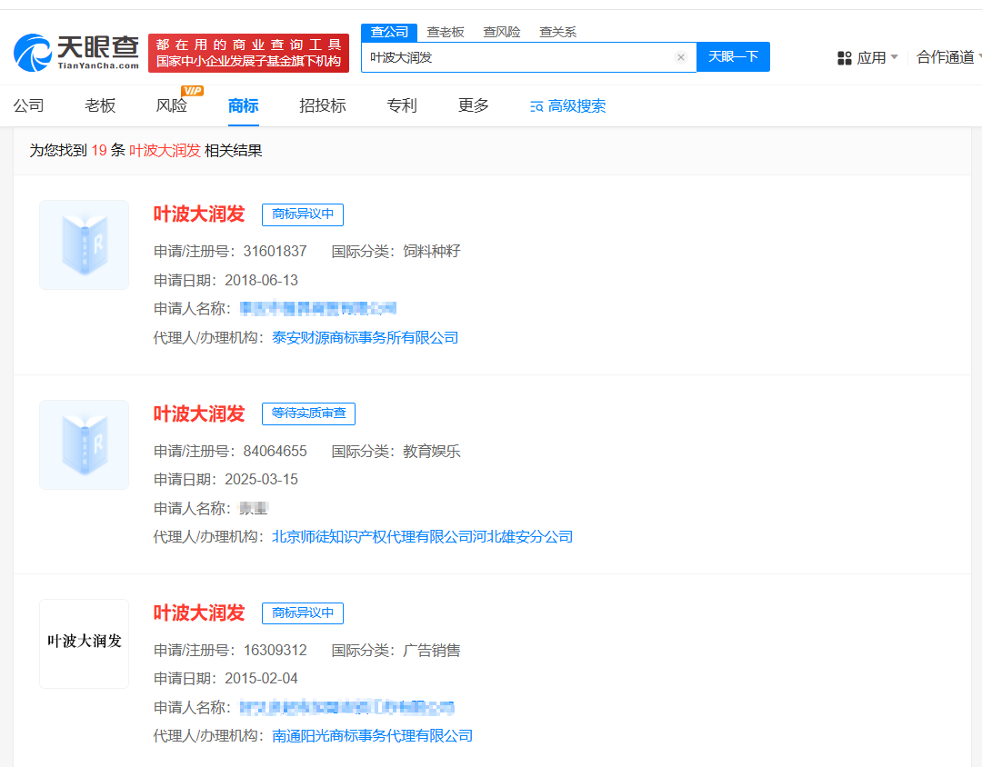Click the TianYanCha logo

pos(76,53)
